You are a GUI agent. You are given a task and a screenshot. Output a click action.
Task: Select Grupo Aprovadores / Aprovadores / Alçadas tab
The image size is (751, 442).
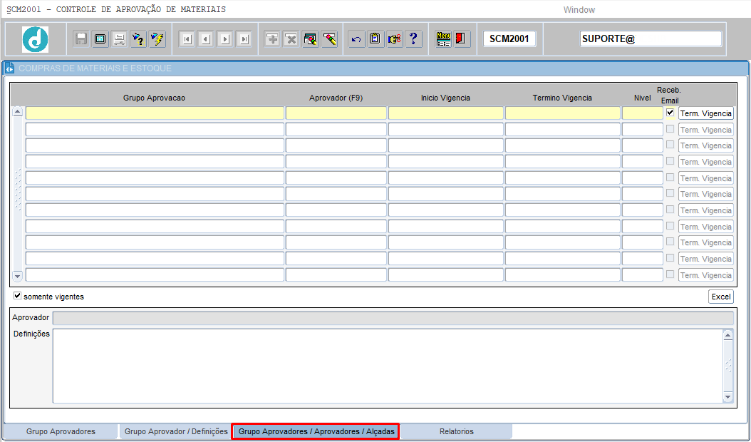coord(316,431)
